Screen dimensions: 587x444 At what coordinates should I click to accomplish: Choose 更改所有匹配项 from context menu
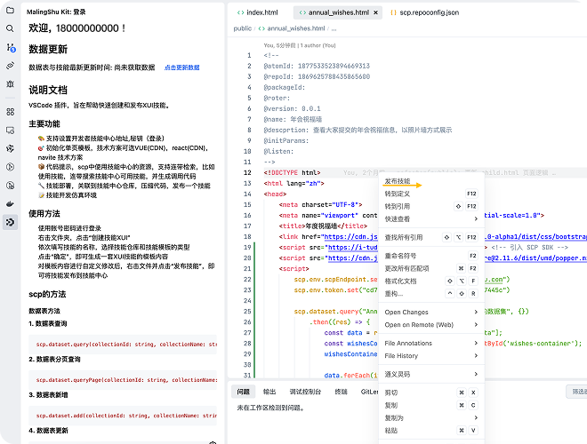[x=431, y=268]
